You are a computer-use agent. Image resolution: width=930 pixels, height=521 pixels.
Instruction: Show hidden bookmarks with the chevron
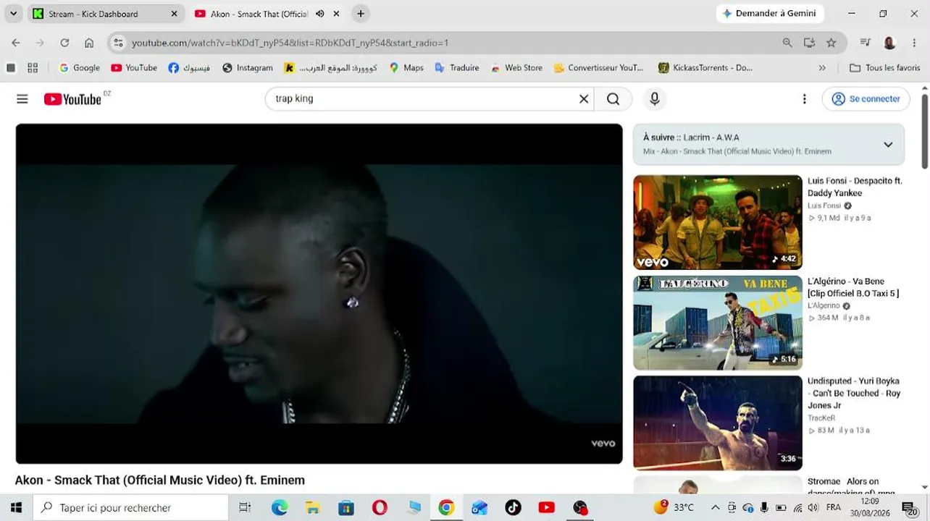[822, 68]
